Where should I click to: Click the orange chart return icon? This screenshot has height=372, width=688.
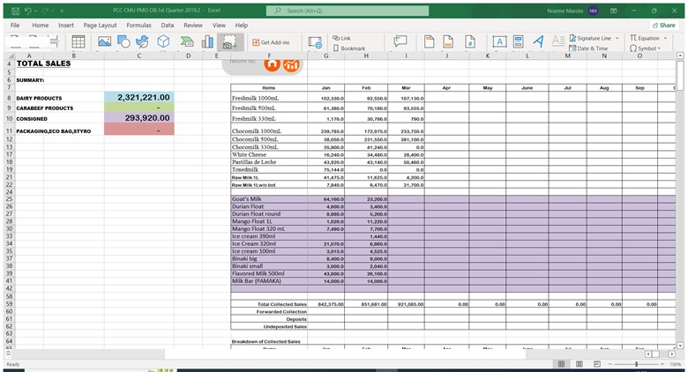291,64
